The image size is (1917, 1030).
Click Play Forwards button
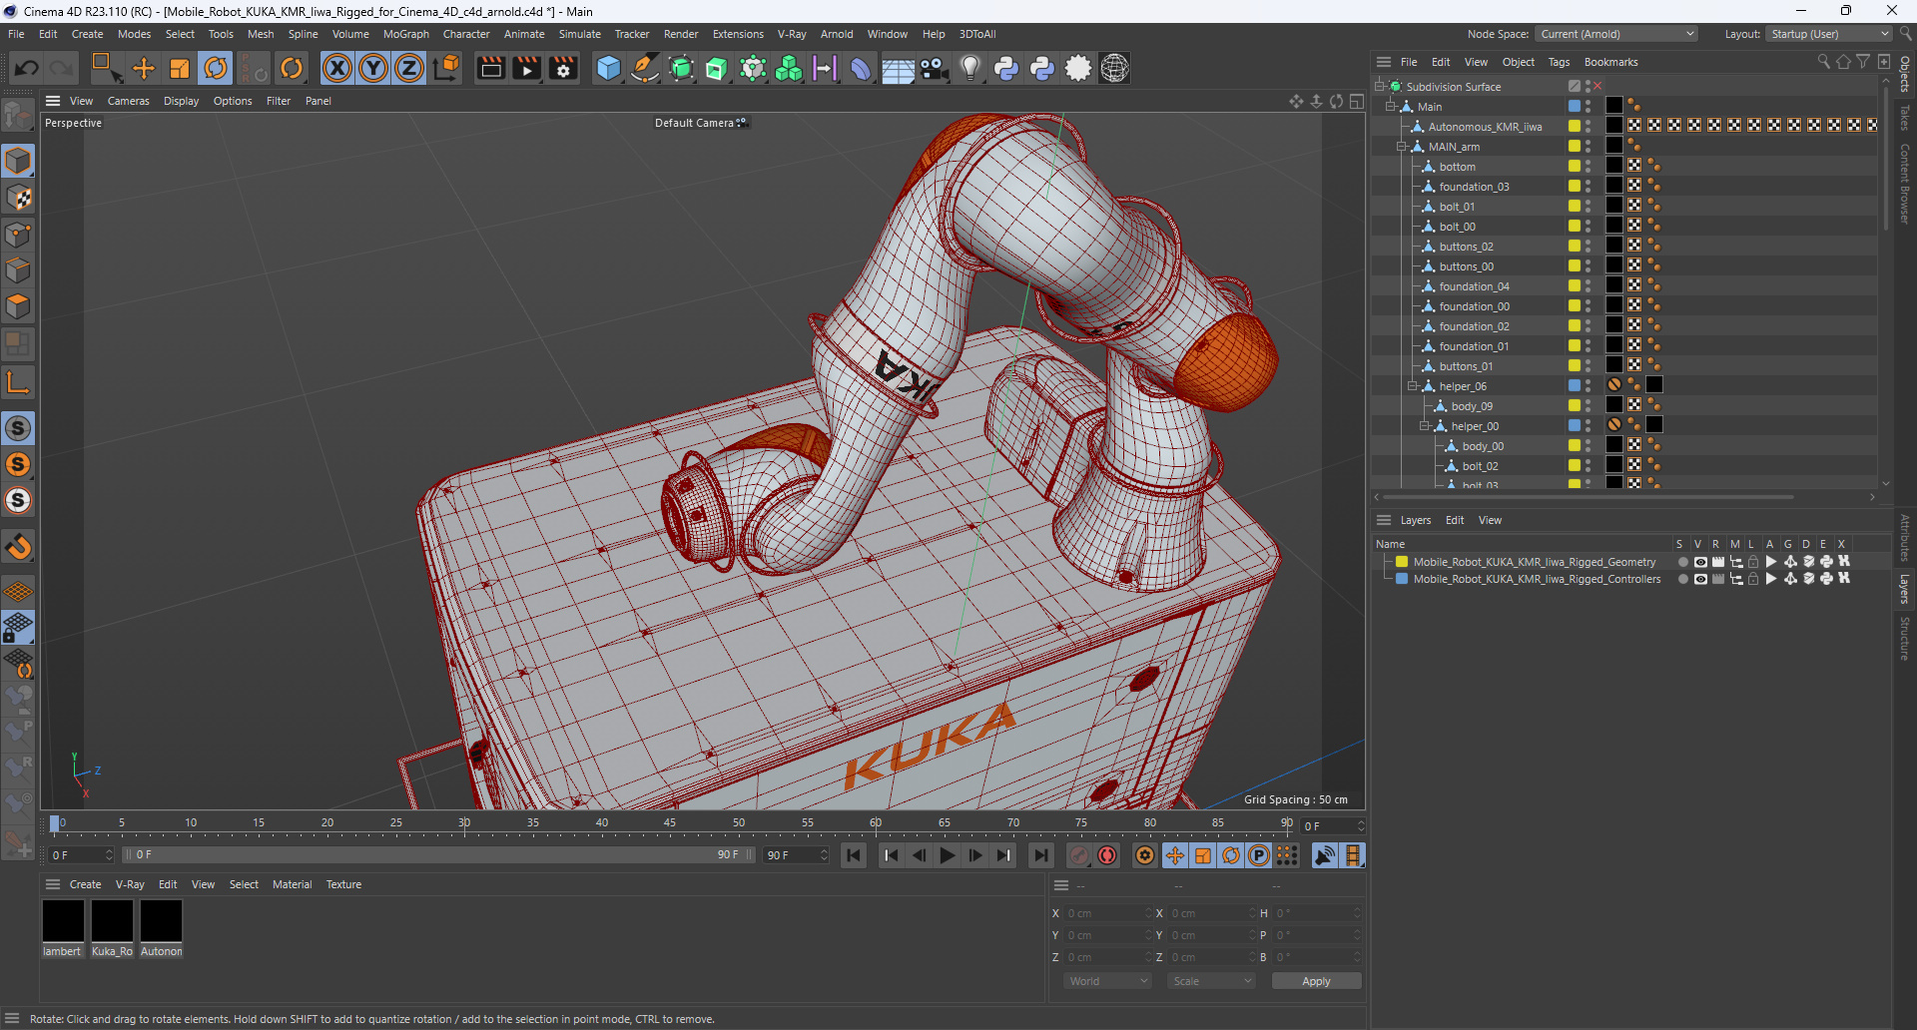point(947,855)
